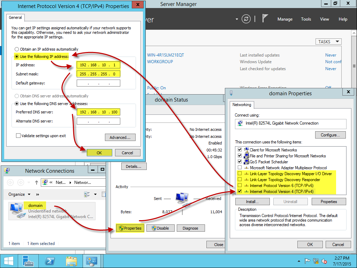This screenshot has width=357, height=268.
Task: Toggle Internet Protocol Version 4 (TCP/IPv4) checkbox
Action: pos(240,191)
